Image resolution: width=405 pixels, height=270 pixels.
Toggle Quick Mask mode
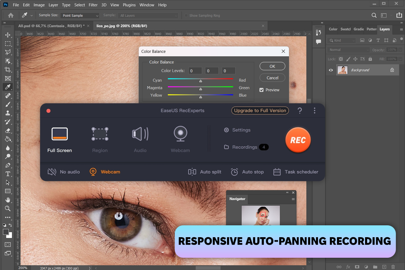(8, 244)
